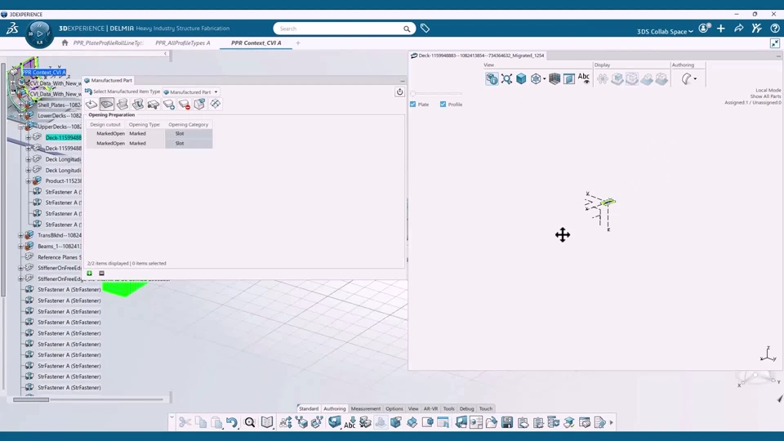Click the Cut scissors icon

point(185,422)
